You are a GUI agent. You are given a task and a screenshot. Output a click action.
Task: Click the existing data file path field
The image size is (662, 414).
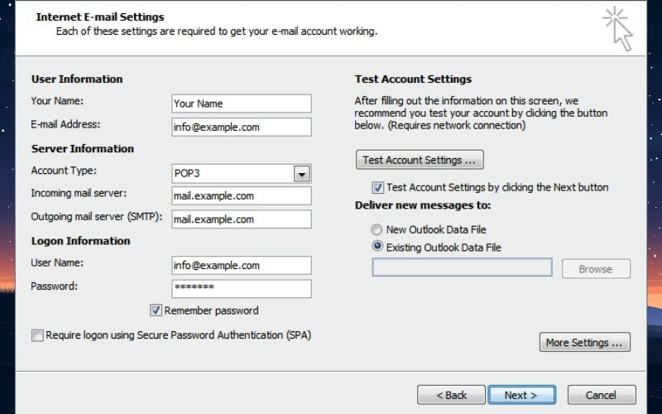click(462, 267)
